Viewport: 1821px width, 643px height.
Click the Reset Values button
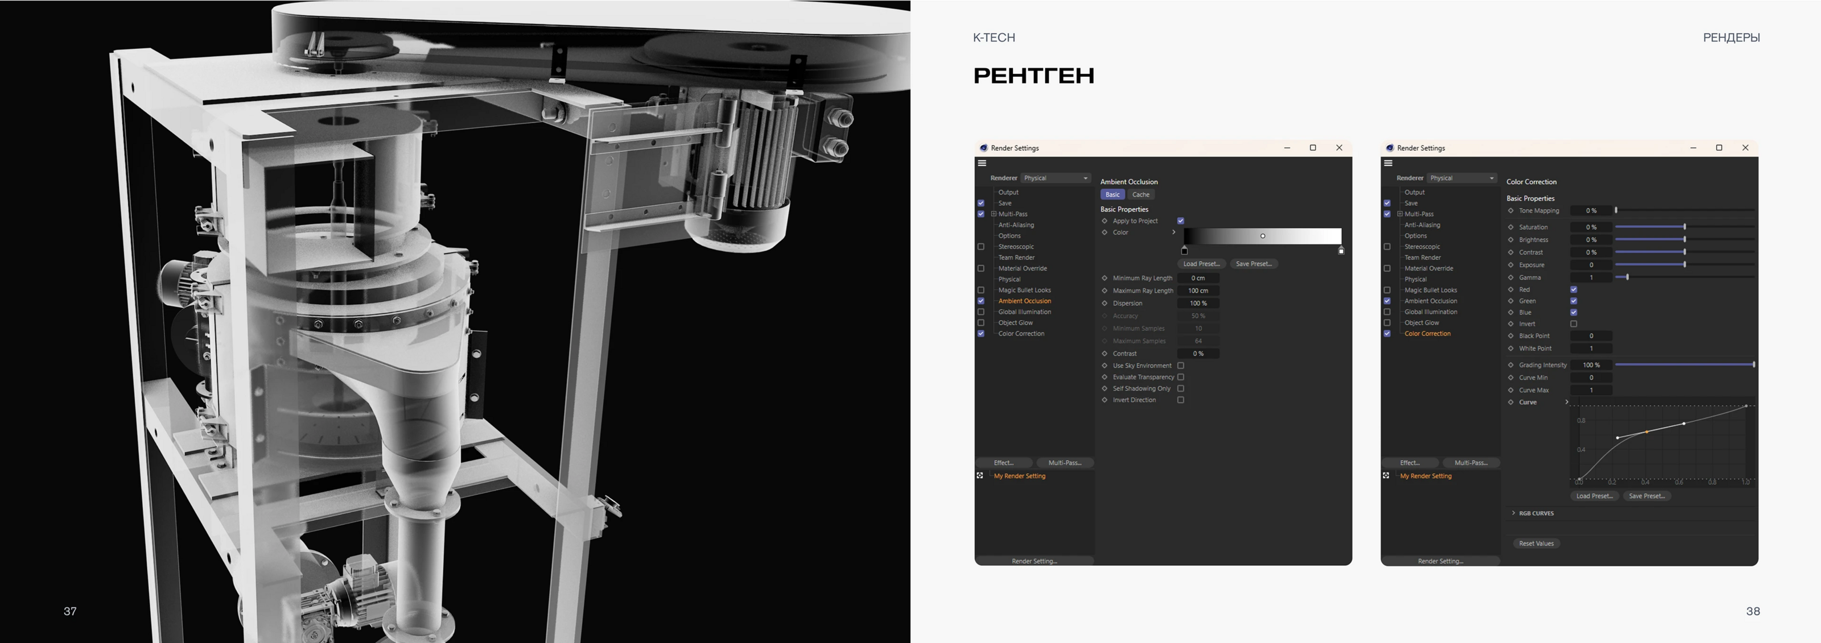pos(1536,544)
